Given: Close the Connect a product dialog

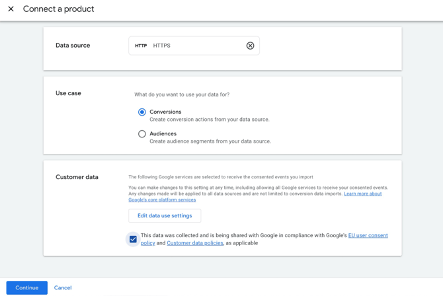Looking at the screenshot, I should coord(11,9).
